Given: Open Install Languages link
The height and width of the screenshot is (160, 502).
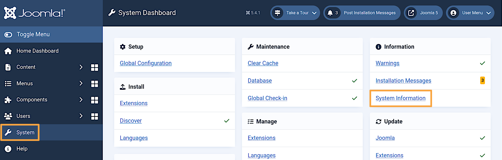Looking at the screenshot, I should pos(134,138).
